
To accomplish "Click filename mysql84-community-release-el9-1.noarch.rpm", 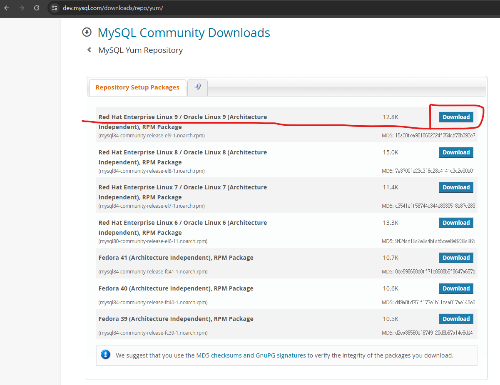I will [152, 136].
